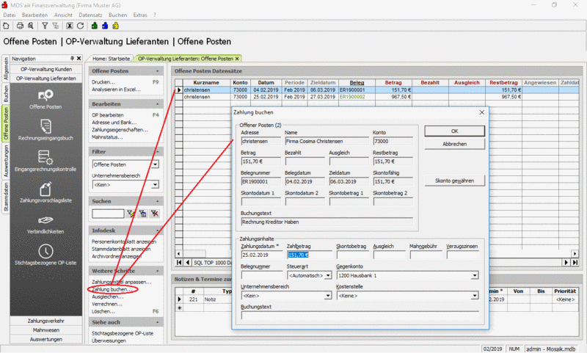
Task: Open the Gegenkonto 1200 Hausbank dropdown
Action: coord(475,275)
